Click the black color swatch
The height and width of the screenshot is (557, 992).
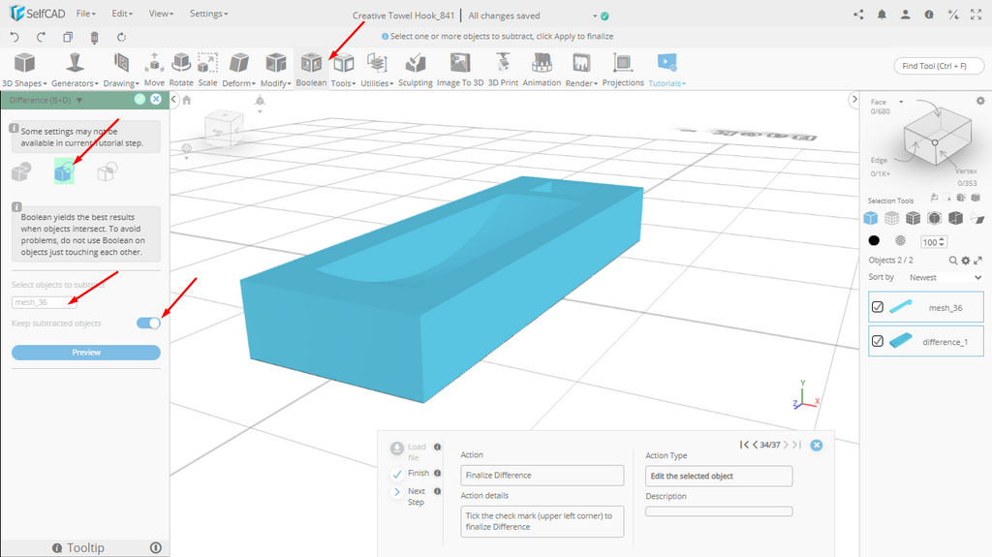[x=874, y=240]
